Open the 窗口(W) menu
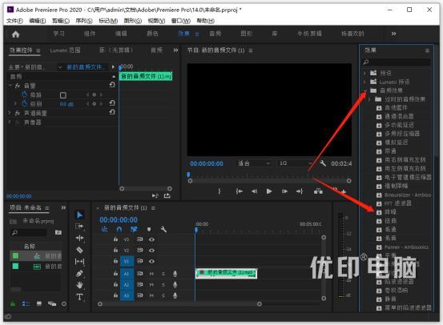 181,21
